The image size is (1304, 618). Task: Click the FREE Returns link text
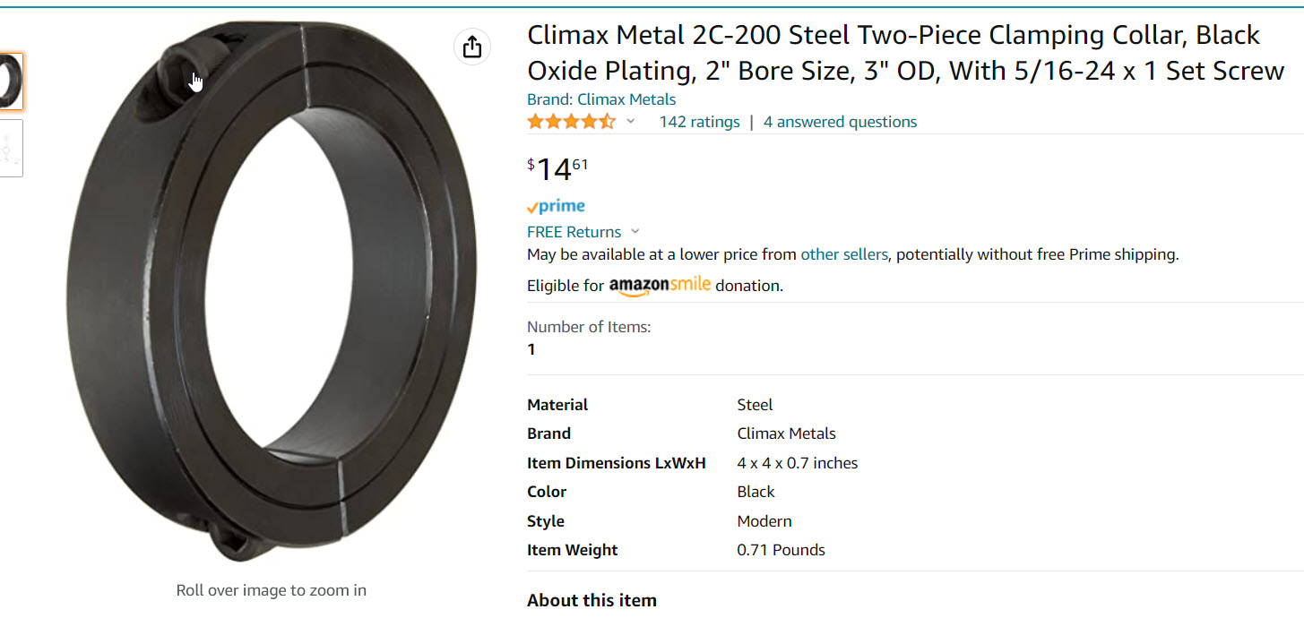tap(574, 232)
